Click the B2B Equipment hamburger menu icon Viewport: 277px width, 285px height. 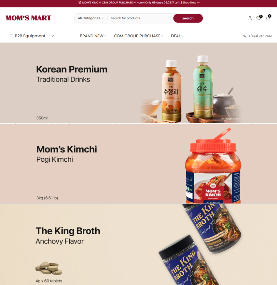pyautogui.click(x=11, y=36)
